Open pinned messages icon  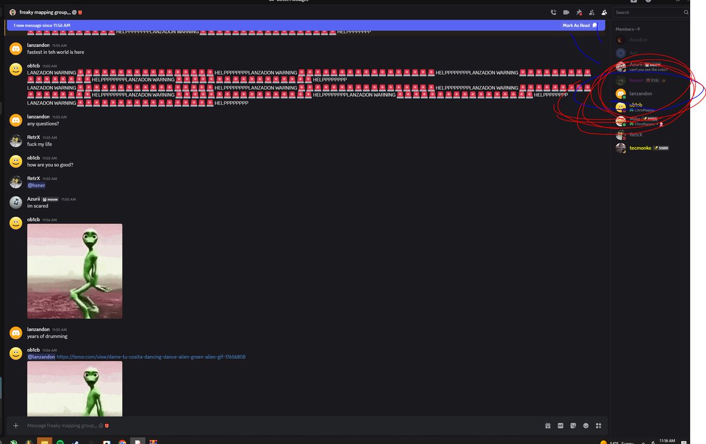pyautogui.click(x=579, y=12)
